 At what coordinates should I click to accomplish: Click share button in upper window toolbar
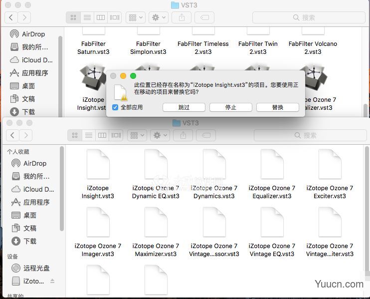pos(182,17)
